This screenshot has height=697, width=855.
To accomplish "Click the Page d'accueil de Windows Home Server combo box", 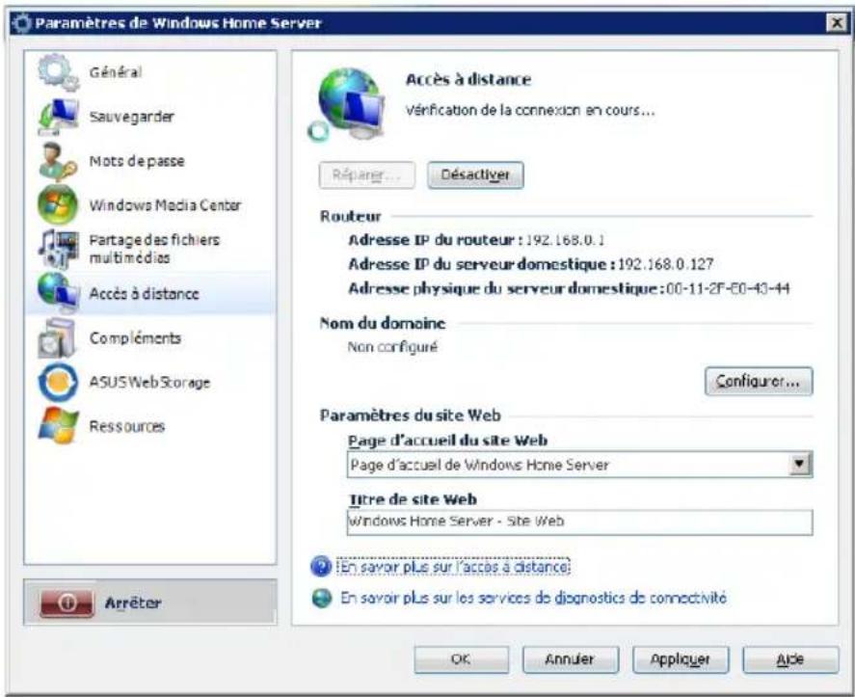I will (579, 465).
